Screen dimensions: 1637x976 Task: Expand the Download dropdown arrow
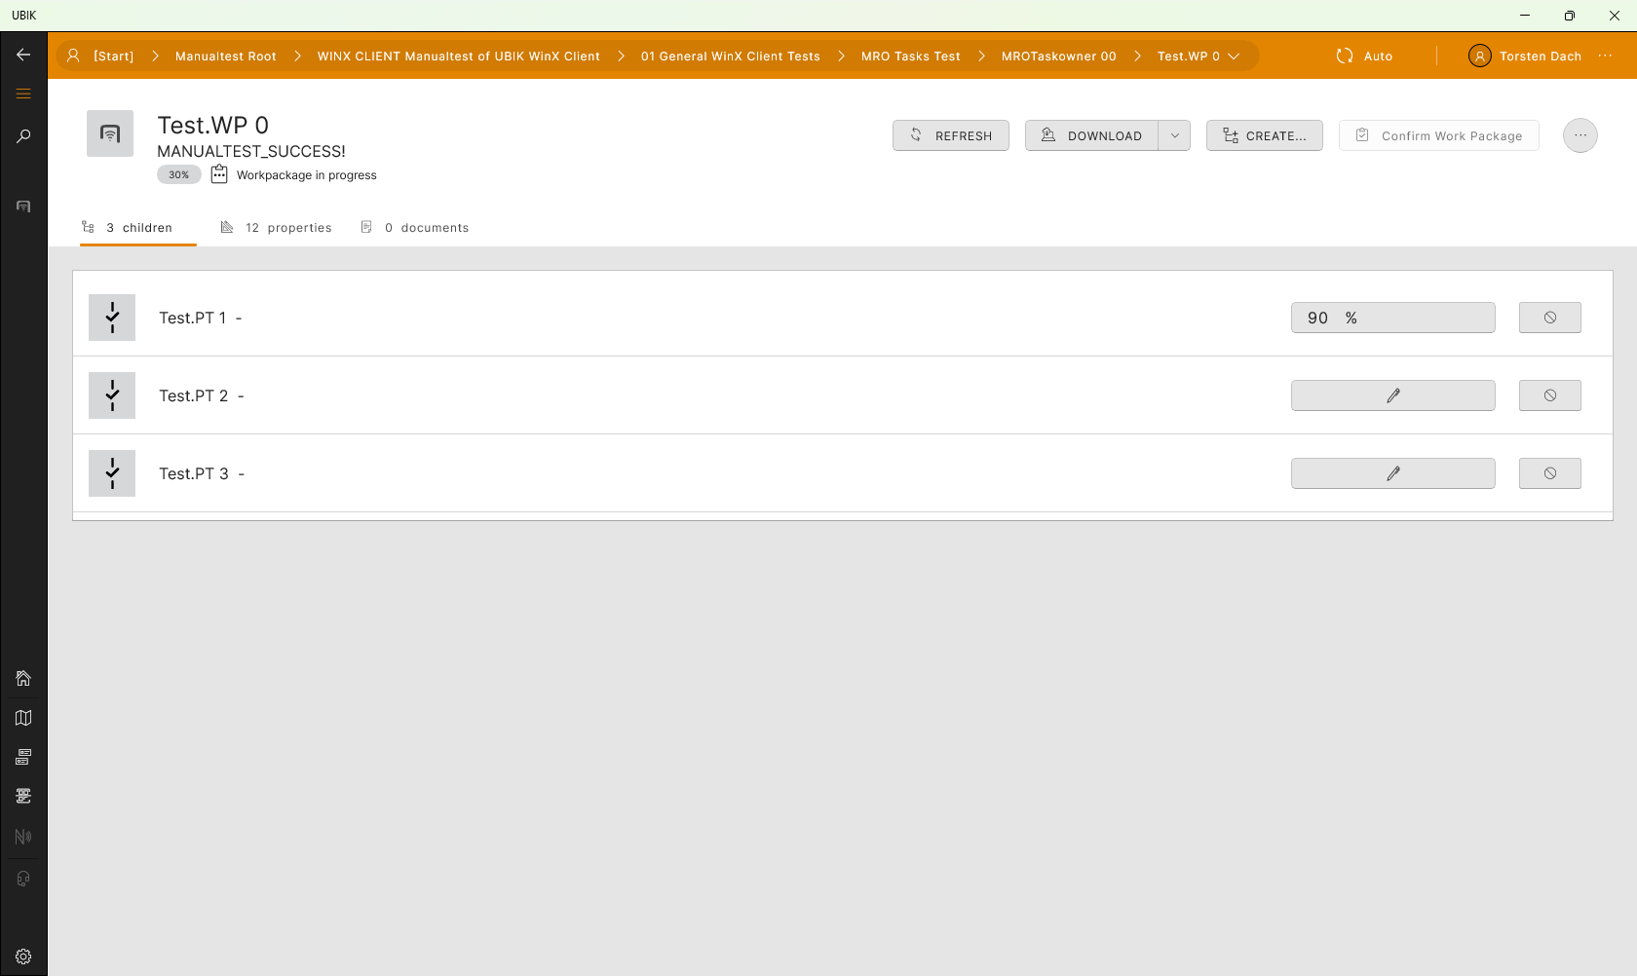(1174, 135)
